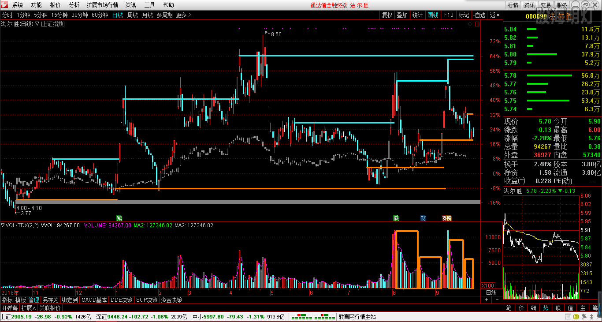Open the 值 tab in bottom-right panel
Viewport: 602px width, 322px height.
pos(570,308)
